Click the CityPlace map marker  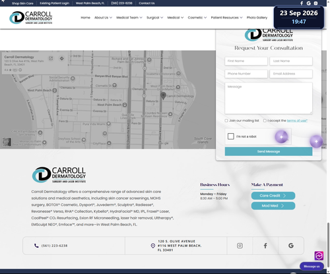coord(109,144)
